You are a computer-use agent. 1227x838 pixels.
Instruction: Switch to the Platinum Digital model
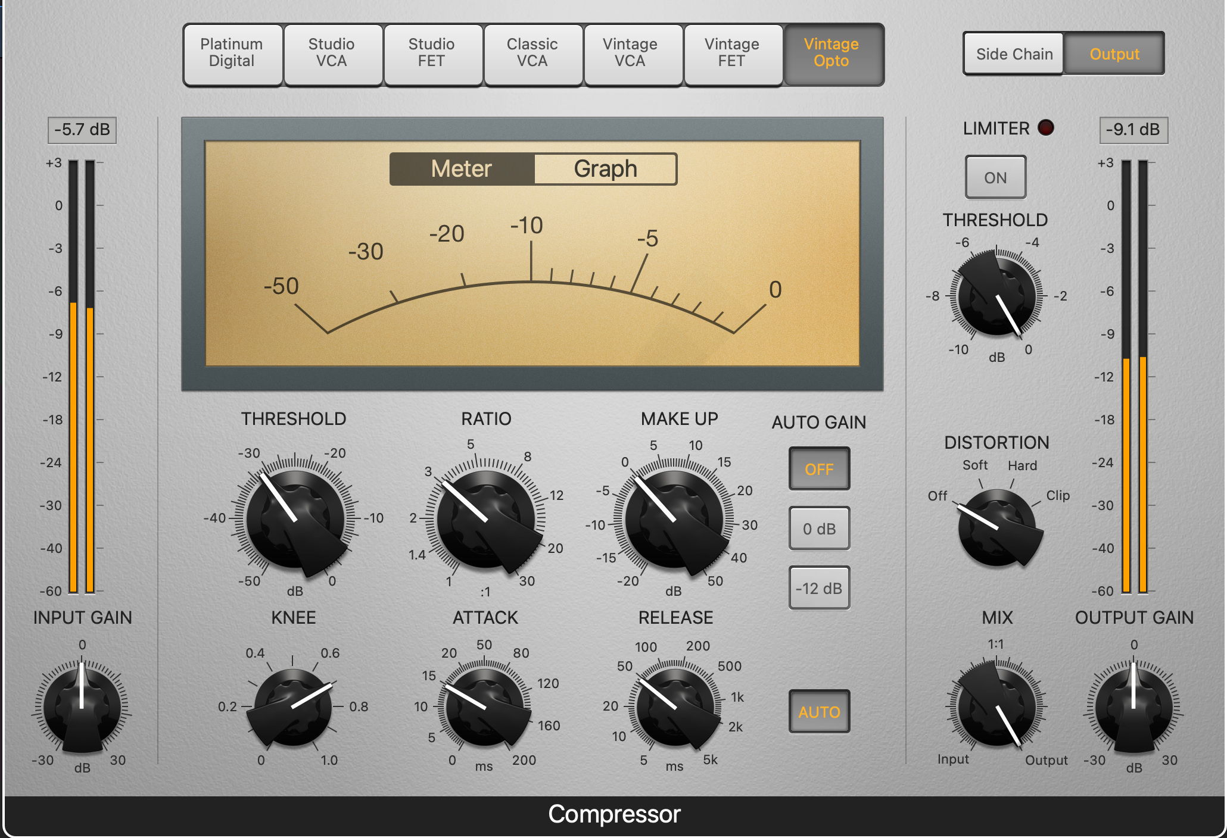232,54
